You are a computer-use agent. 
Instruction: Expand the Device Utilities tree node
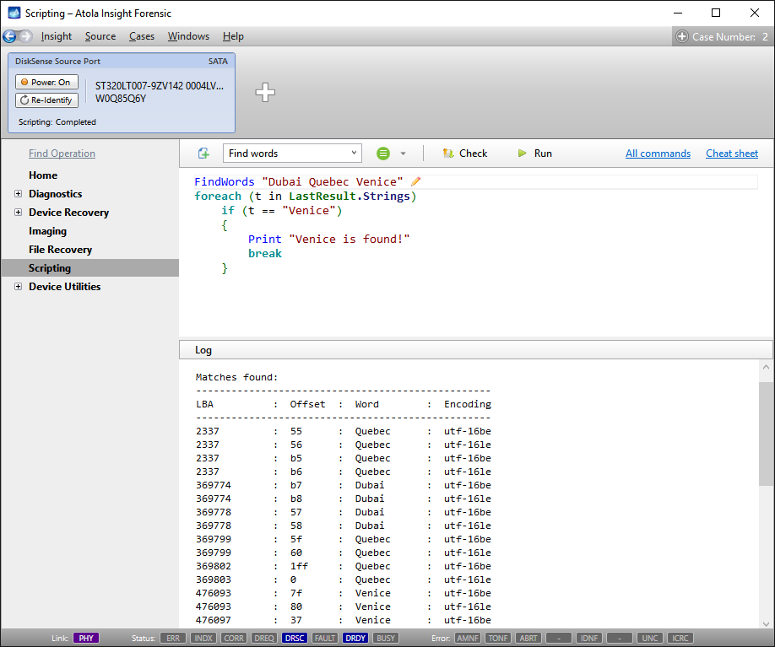click(x=19, y=287)
